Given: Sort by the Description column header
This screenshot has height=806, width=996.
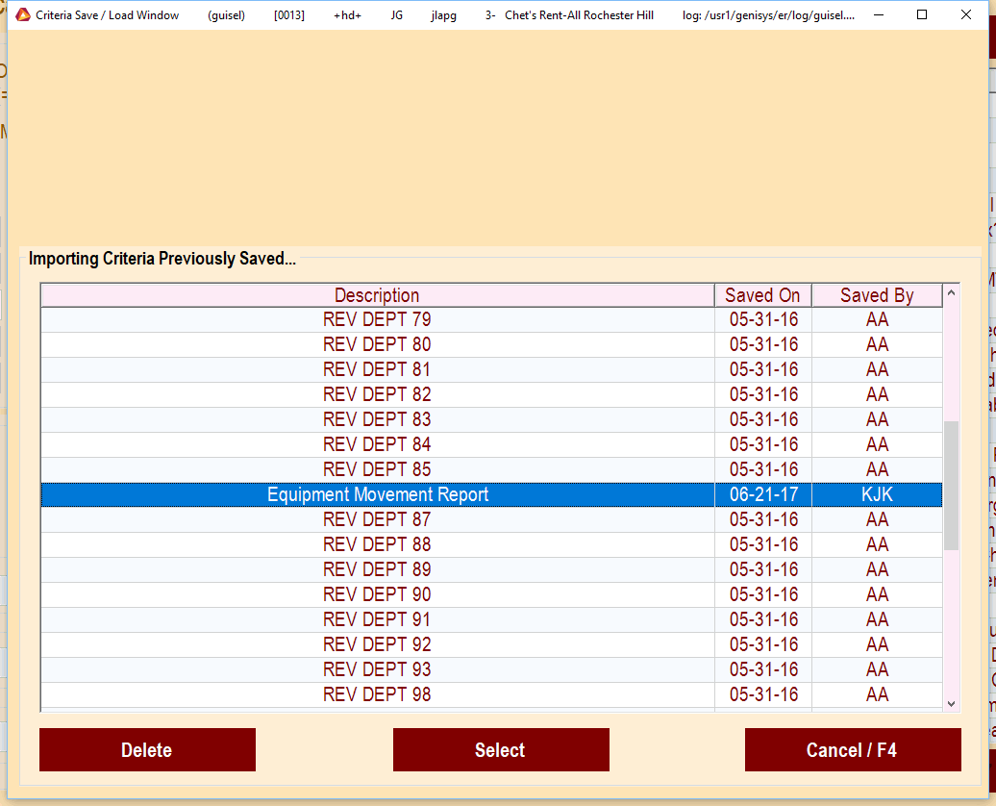Looking at the screenshot, I should [x=377, y=295].
